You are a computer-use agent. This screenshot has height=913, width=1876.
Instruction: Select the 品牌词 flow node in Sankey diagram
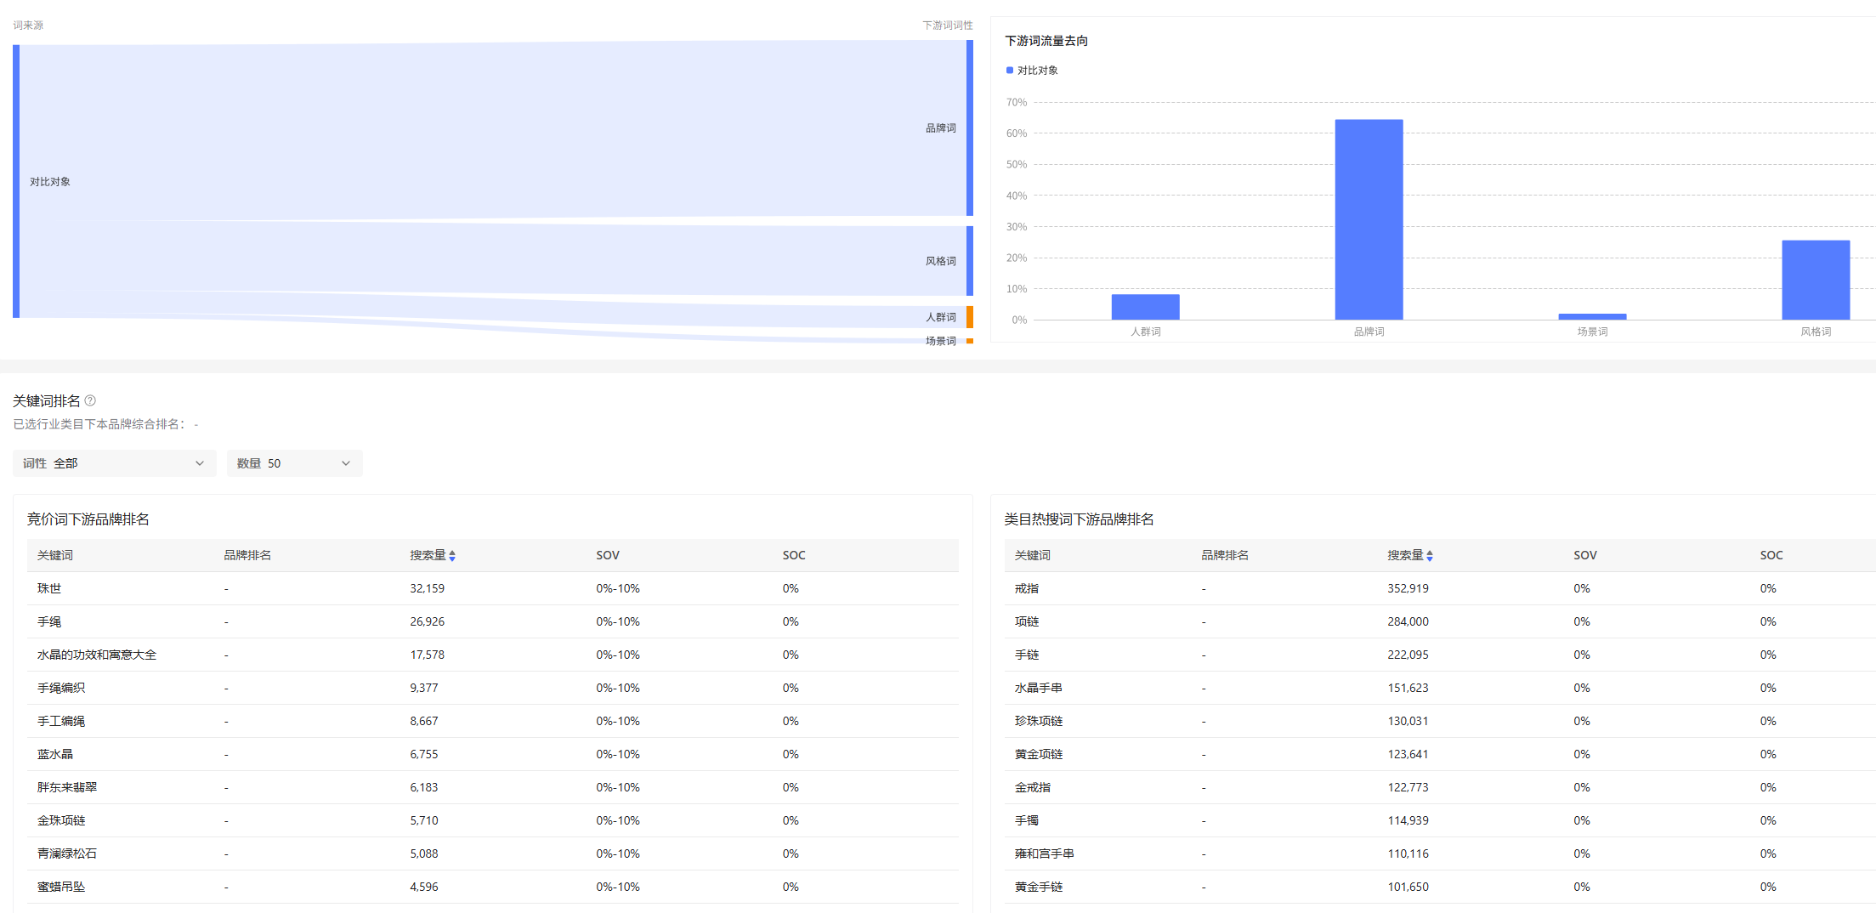coord(970,128)
